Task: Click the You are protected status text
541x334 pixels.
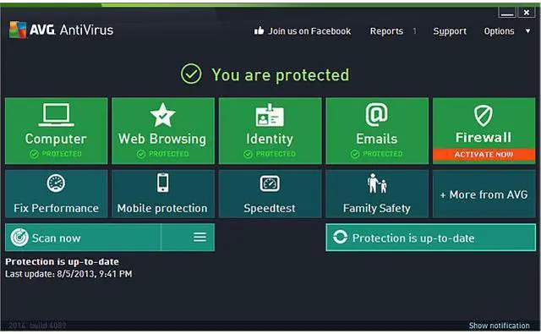Action: pyautogui.click(x=280, y=75)
